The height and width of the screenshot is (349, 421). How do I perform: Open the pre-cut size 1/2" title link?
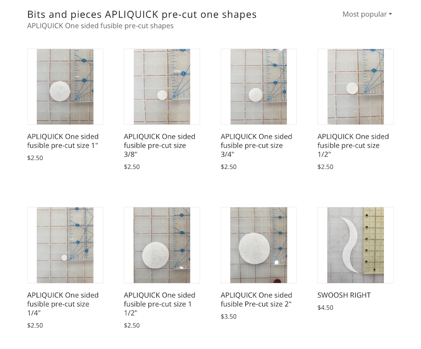coord(353,145)
